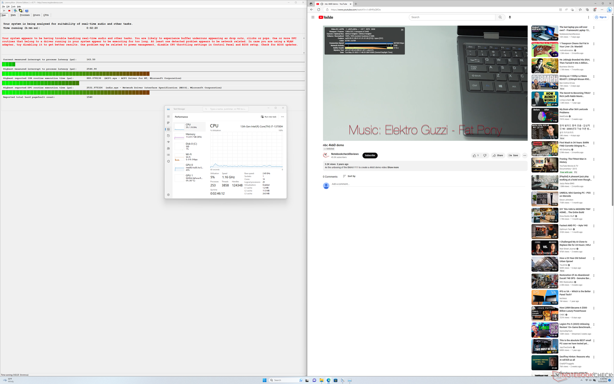Close the stats for nerds overlay
Screen dimensions: 614x384
[402, 30]
